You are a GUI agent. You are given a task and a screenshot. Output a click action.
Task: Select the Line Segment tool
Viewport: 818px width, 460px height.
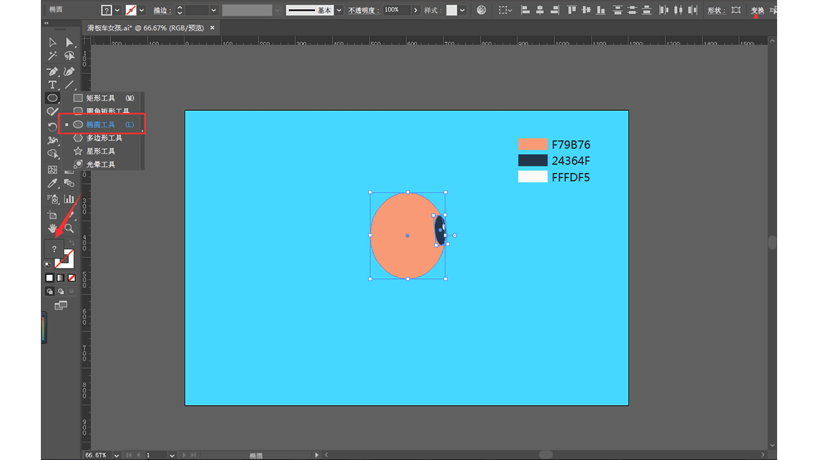click(69, 84)
